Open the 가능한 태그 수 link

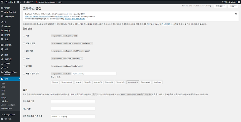click(167, 24)
